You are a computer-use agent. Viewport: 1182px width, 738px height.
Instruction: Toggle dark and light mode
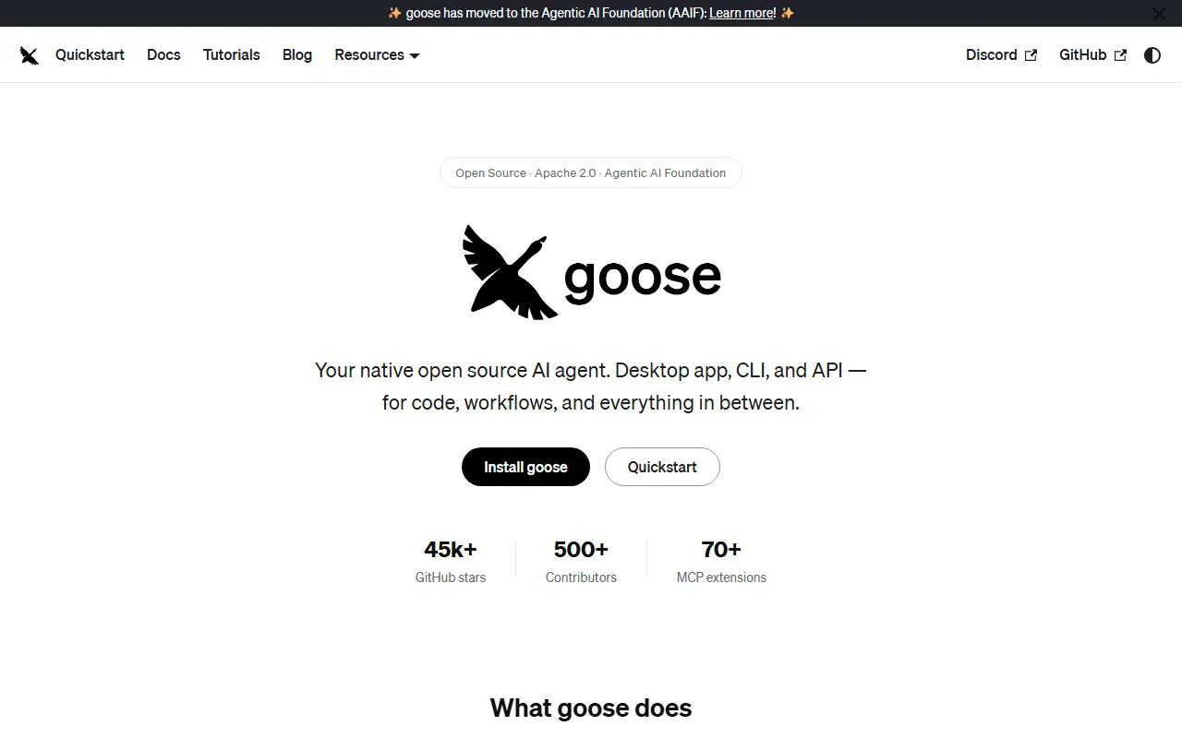pyautogui.click(x=1152, y=55)
